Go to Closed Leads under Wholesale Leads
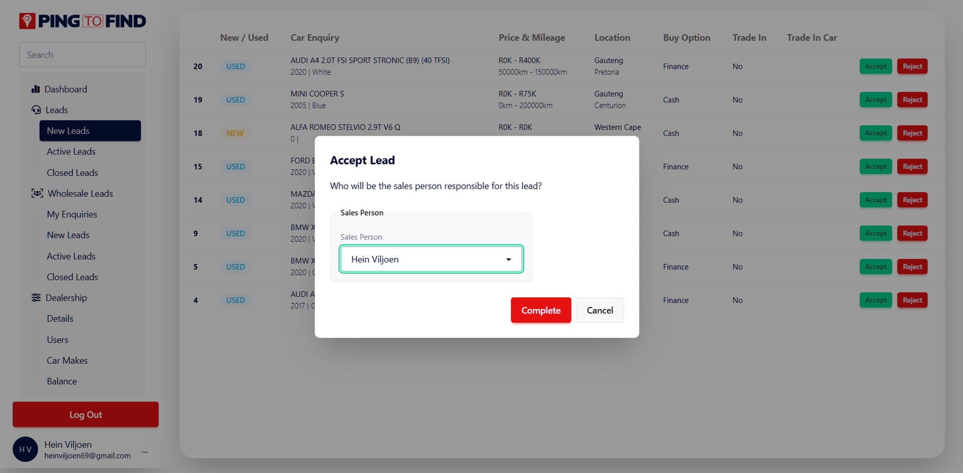 coord(72,277)
